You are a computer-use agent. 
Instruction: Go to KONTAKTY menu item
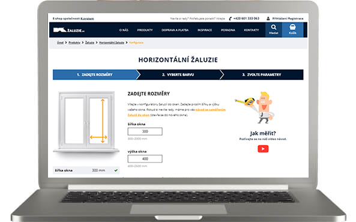tap(252, 30)
